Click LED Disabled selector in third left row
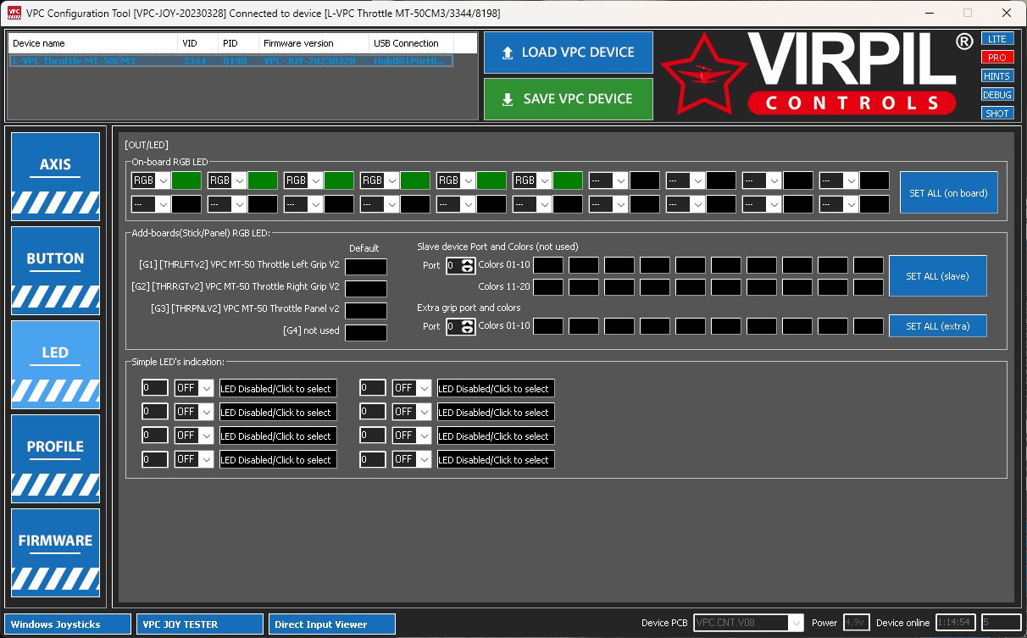This screenshot has height=638, width=1027. click(x=278, y=436)
